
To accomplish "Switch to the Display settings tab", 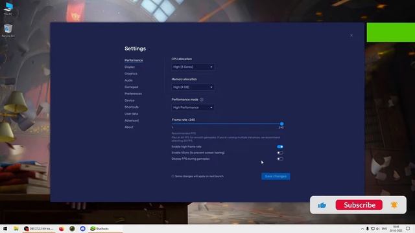I will (x=130, y=67).
